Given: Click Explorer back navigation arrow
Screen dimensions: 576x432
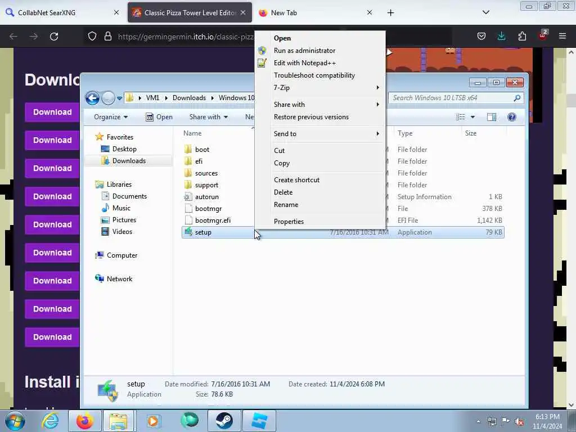Looking at the screenshot, I should [x=92, y=98].
